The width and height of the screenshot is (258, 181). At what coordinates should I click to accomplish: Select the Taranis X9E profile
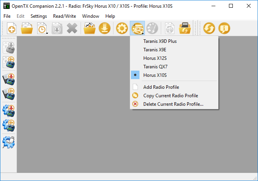(174, 50)
